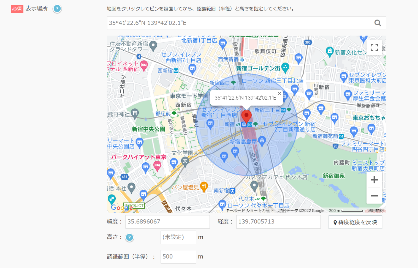Click the 緯度経度を反映 button
The image size is (418, 268).
355,222
